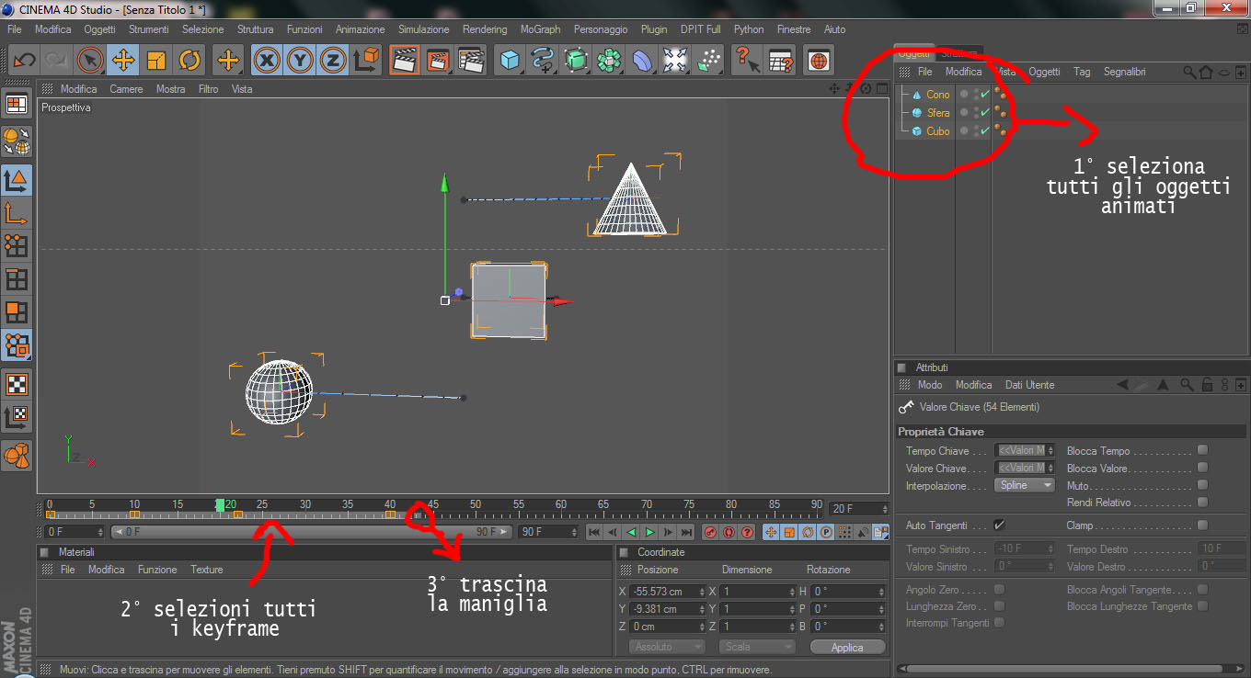Click the timeline preview range bar
Viewport: 1251px width, 678px height.
pyautogui.click(x=310, y=532)
